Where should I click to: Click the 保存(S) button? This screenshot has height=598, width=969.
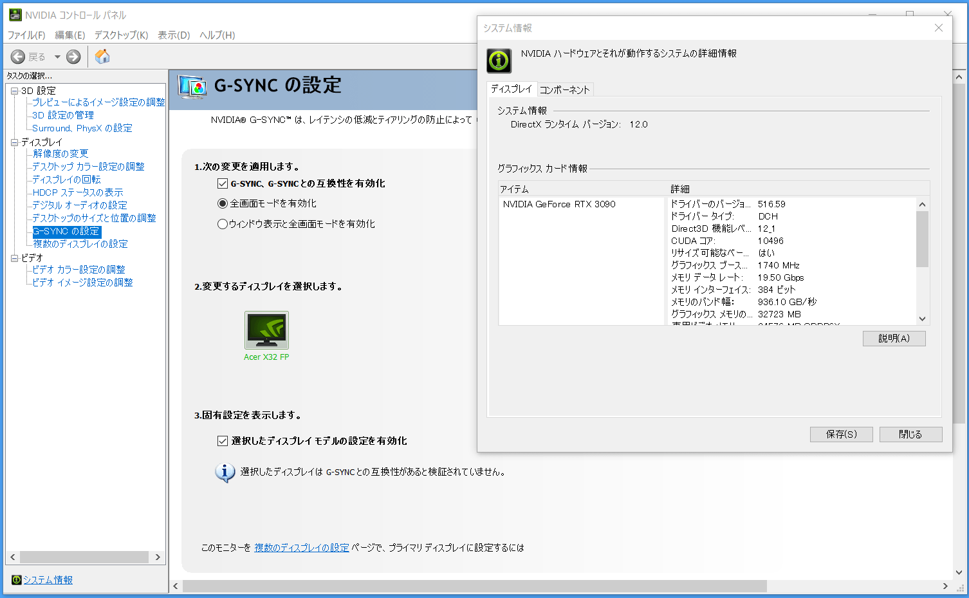click(x=842, y=434)
